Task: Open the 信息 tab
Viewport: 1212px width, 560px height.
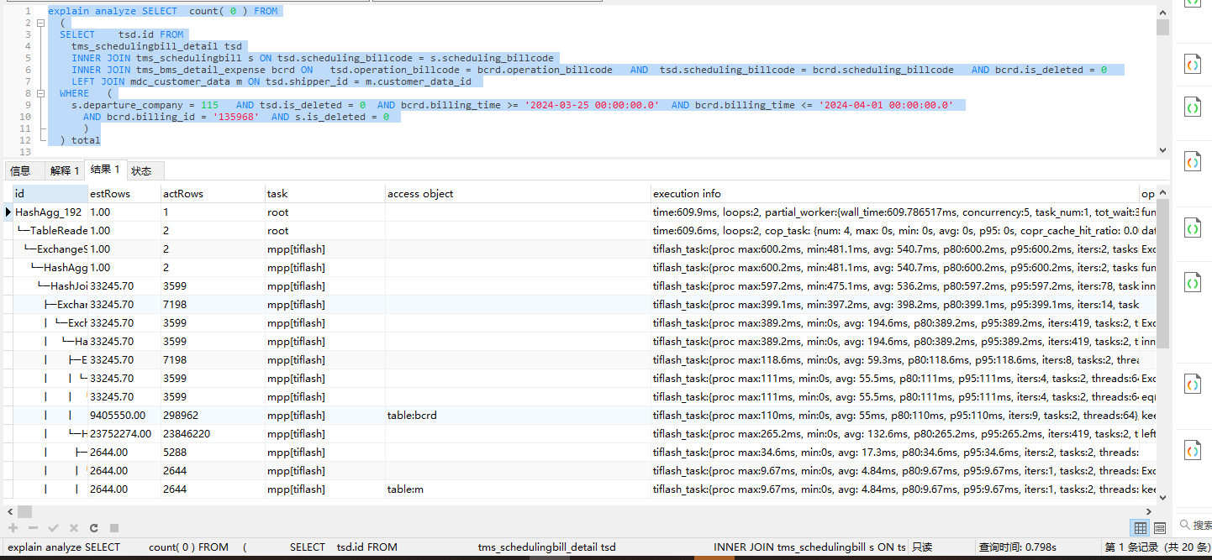Action: point(20,170)
